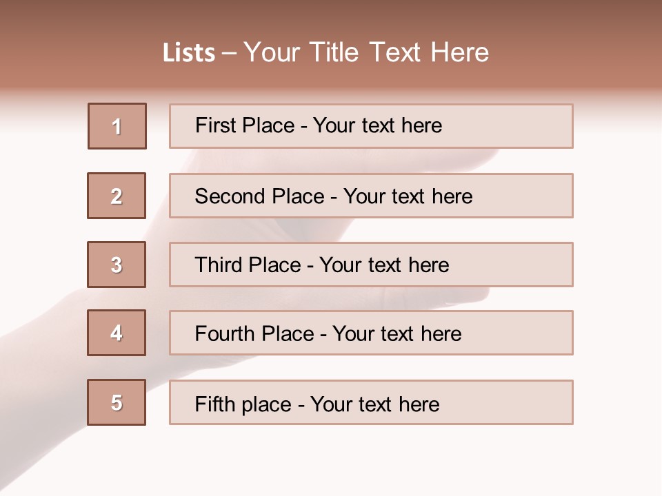
Task: Select the number 1 box
Action: pyautogui.click(x=117, y=126)
